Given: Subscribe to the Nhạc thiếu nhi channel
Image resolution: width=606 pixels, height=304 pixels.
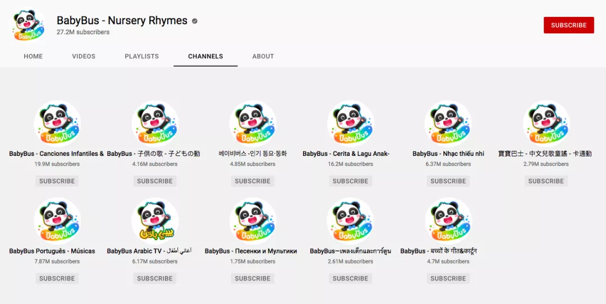Looking at the screenshot, I should (x=448, y=181).
